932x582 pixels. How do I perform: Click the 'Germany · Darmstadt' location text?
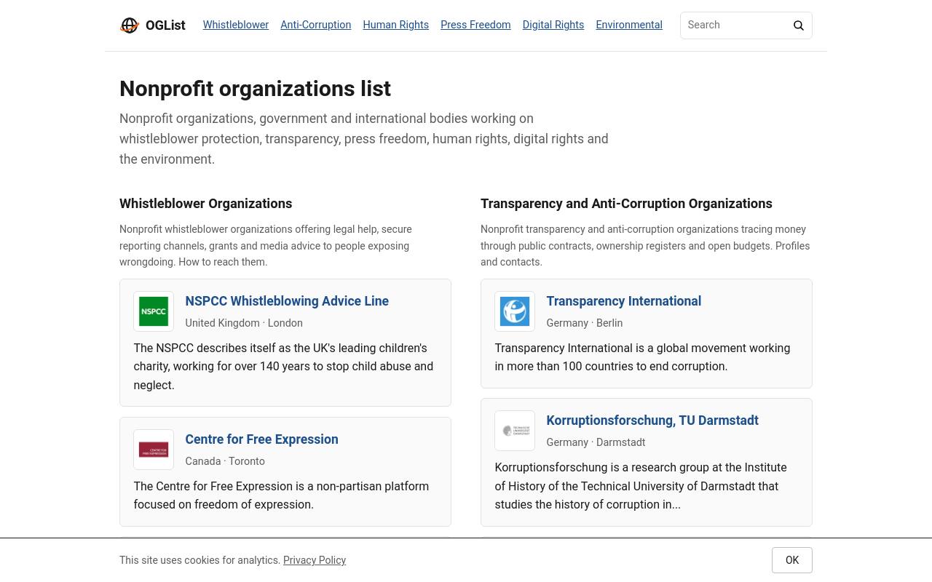pyautogui.click(x=596, y=442)
